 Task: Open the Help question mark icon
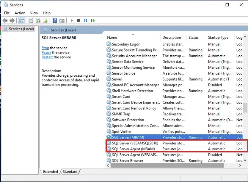[55, 20]
